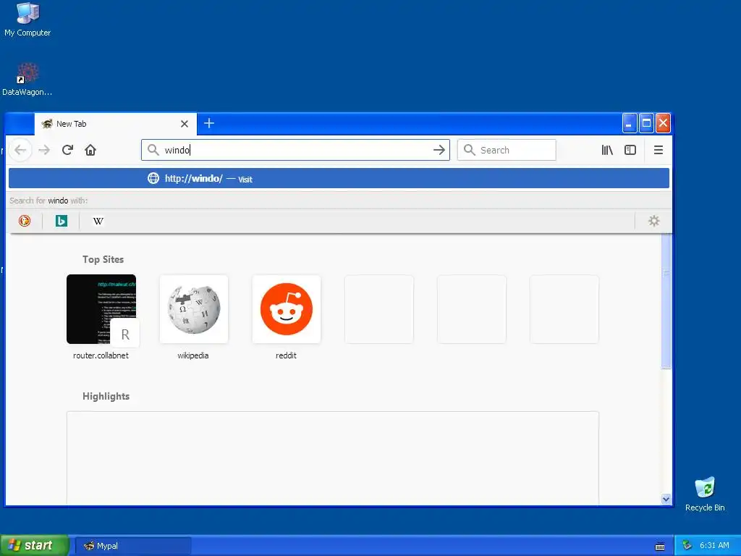The image size is (741, 556).
Task: Click the Top Sites heading
Action: pos(103,260)
